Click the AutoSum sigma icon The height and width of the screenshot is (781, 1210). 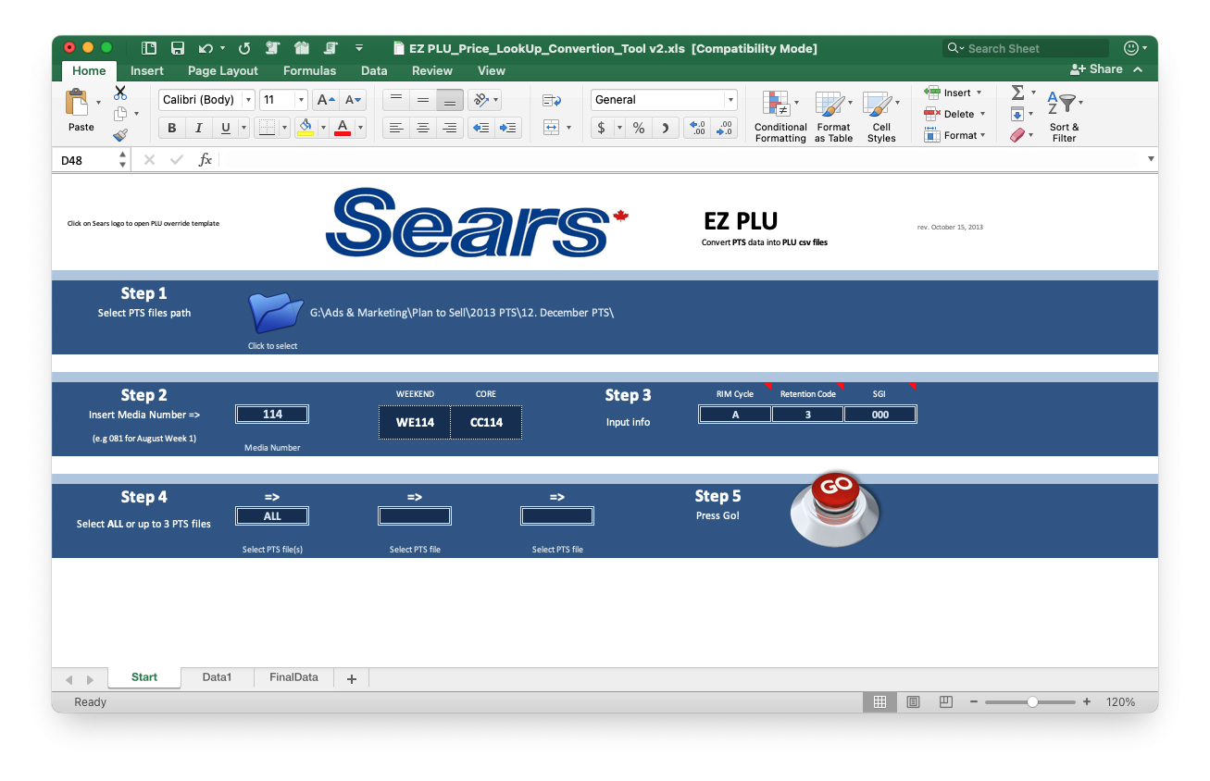(1017, 93)
